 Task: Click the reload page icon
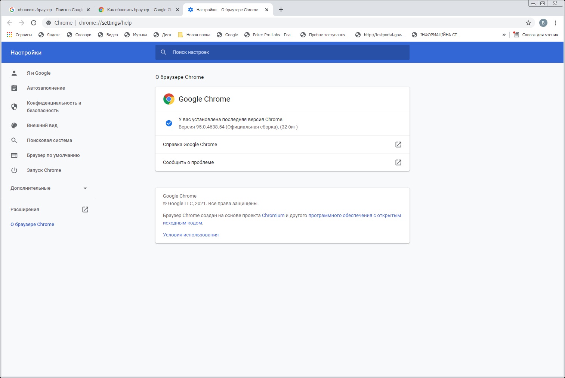pyautogui.click(x=34, y=23)
